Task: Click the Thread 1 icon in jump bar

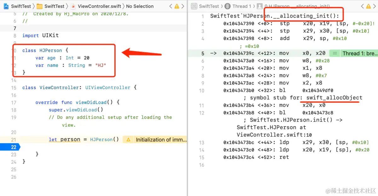Action: 228,6
